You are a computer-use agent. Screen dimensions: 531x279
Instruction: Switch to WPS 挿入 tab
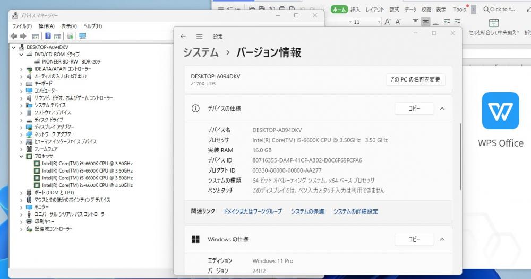[355, 10]
